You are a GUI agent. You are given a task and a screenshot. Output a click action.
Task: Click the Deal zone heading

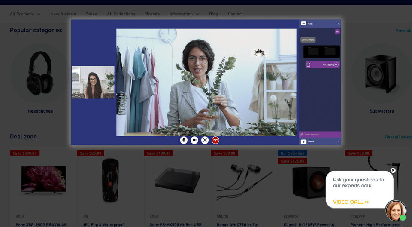(23, 136)
